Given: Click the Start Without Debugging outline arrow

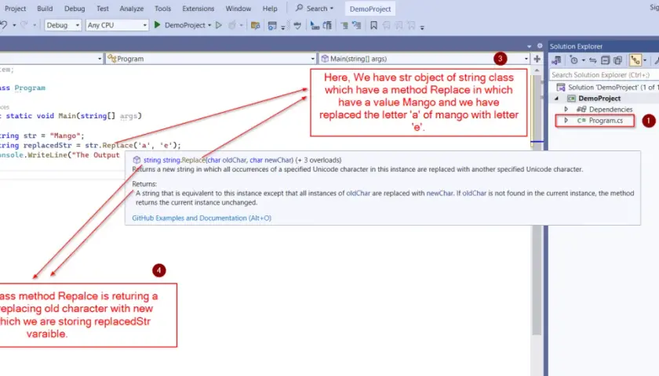Looking at the screenshot, I should pos(219,25).
